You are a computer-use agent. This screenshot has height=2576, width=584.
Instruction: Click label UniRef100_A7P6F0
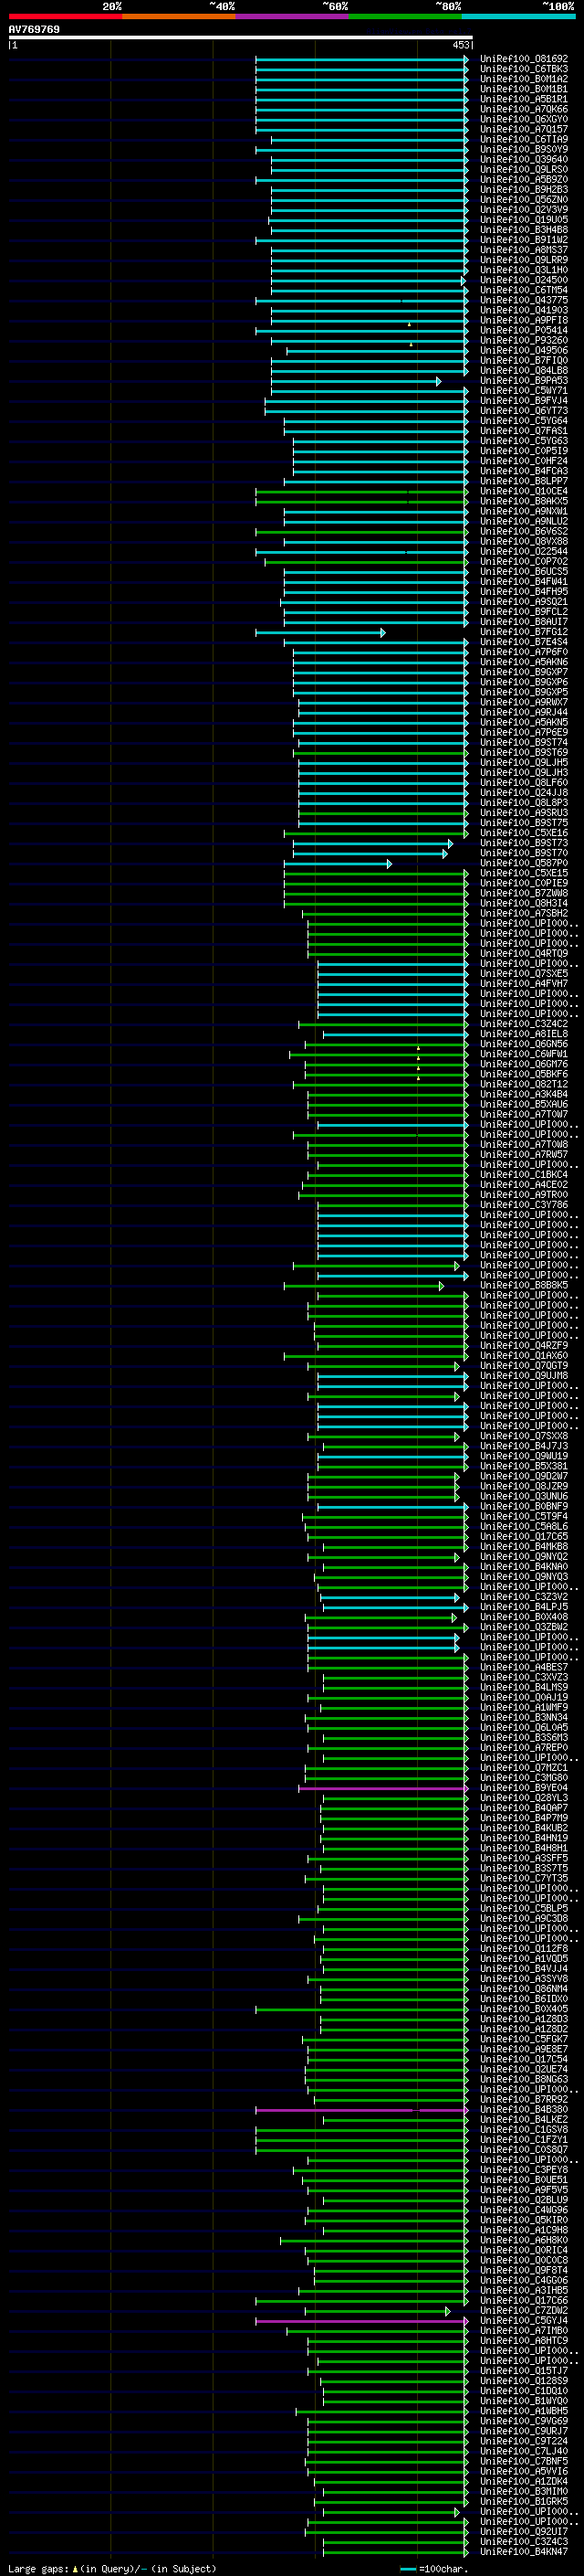coord(523,651)
